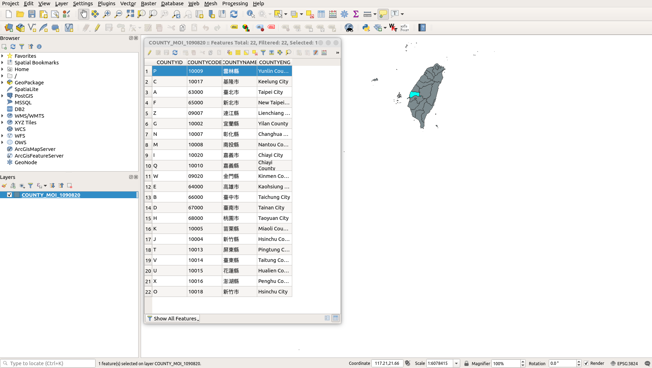The width and height of the screenshot is (652, 368).
Task: Click the Help question mark icon
Action: (x=422, y=28)
